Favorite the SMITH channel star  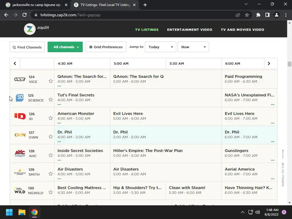(x=51, y=174)
